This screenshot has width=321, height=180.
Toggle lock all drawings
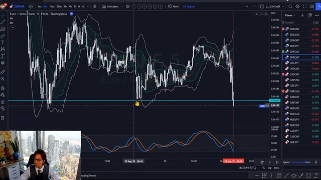[x=3, y=101]
